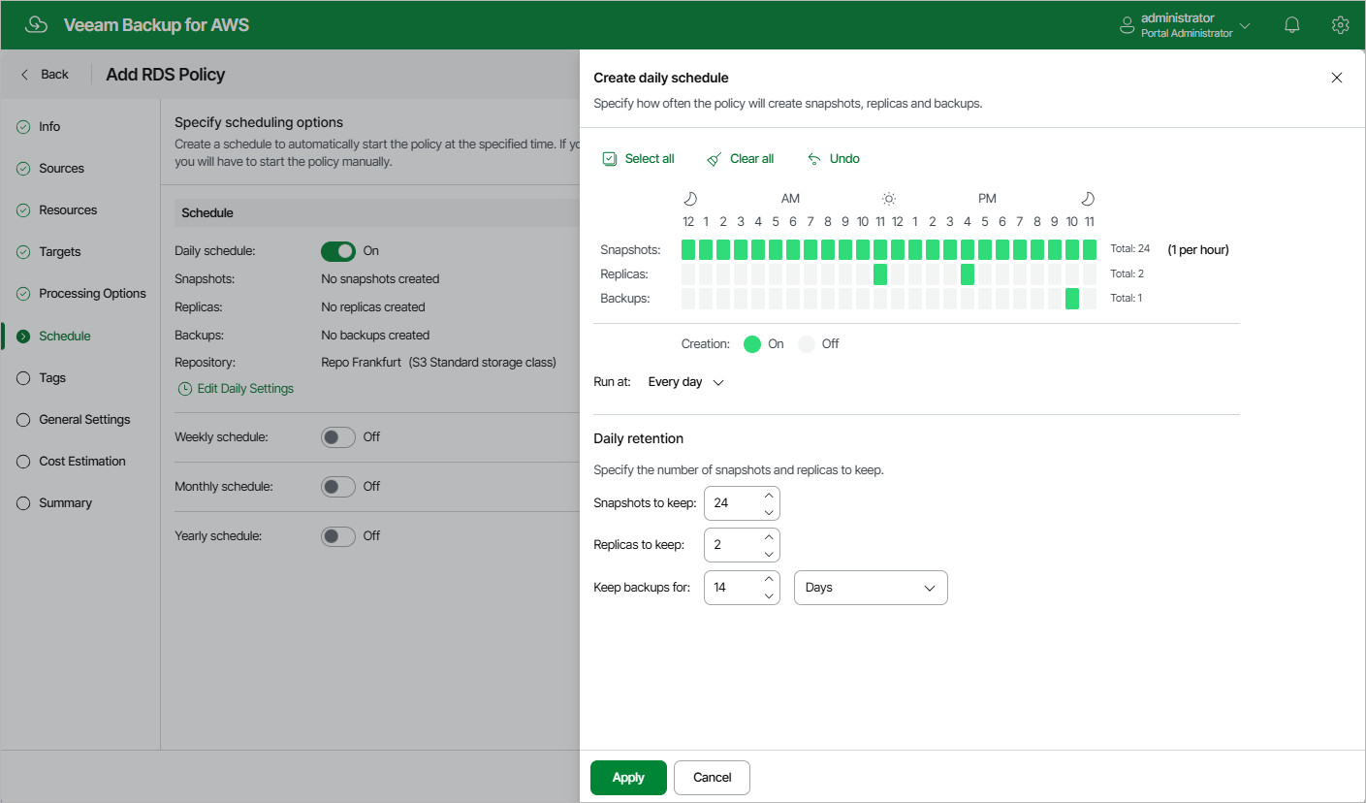Click the Snapshots to keep number field
The height and width of the screenshot is (803, 1366).
pyautogui.click(x=742, y=504)
